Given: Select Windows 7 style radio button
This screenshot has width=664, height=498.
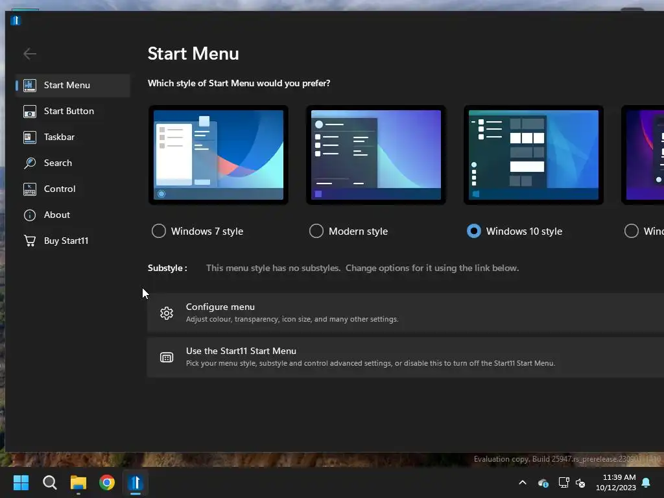Looking at the screenshot, I should 159,231.
